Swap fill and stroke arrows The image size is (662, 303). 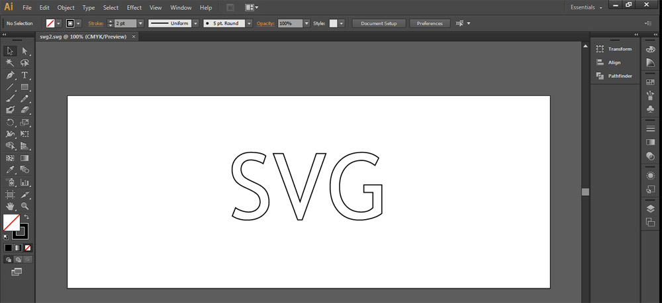pyautogui.click(x=26, y=217)
